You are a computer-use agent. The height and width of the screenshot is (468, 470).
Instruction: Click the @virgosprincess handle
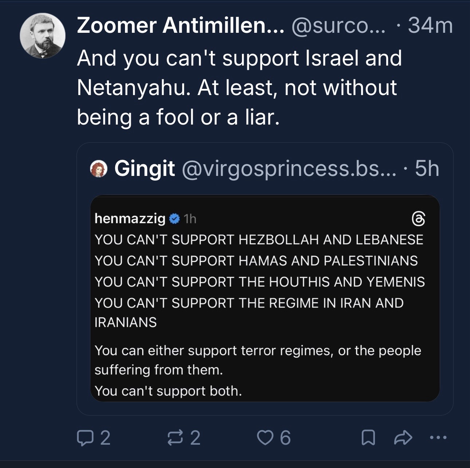point(288,169)
